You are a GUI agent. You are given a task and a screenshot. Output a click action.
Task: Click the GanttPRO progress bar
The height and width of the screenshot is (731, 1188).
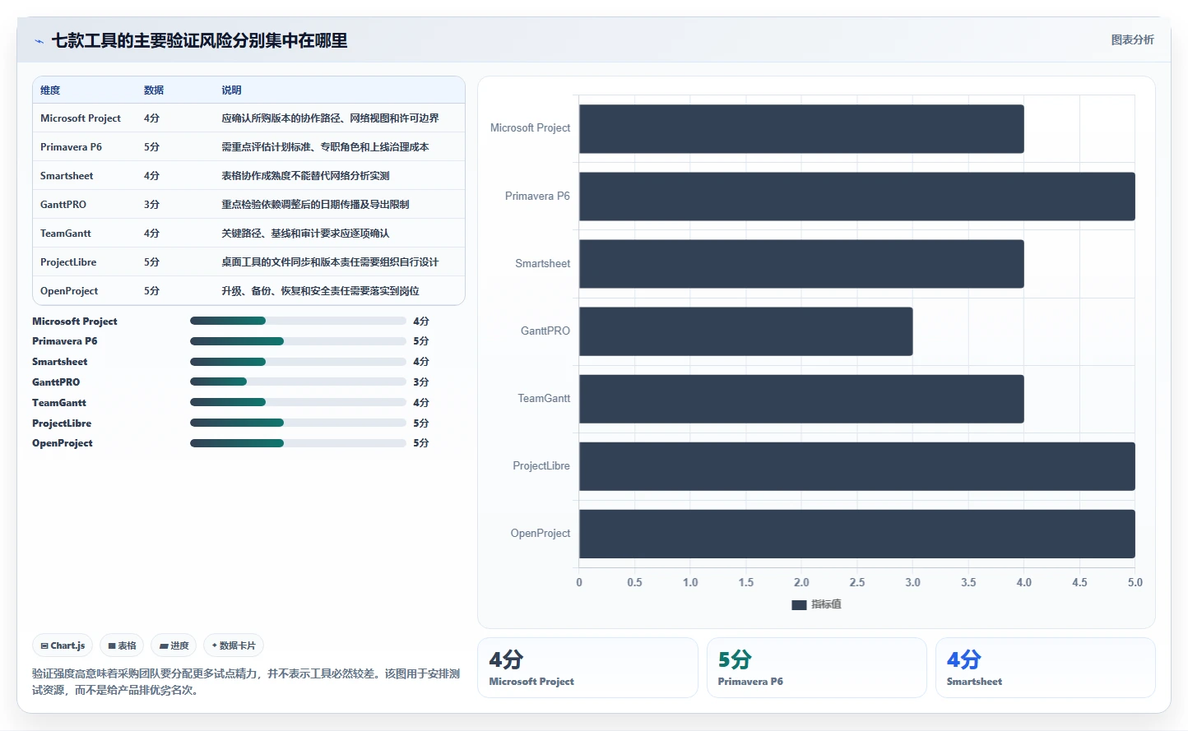pos(298,382)
